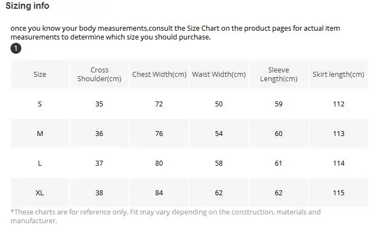Click the body measurements instruction paragraph
This screenshot has width=373, height=232.
[175, 32]
